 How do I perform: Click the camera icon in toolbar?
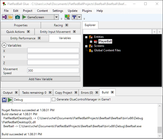point(17,17)
